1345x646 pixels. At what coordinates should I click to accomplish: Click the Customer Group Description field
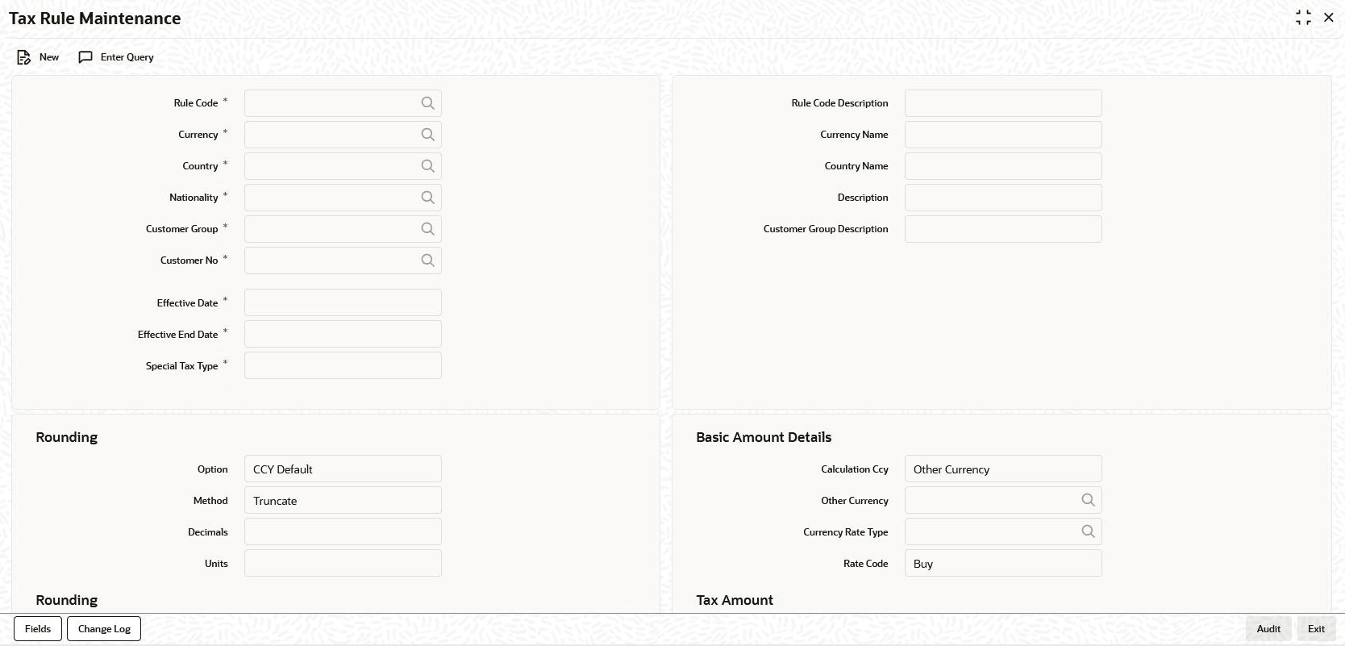tap(1003, 229)
